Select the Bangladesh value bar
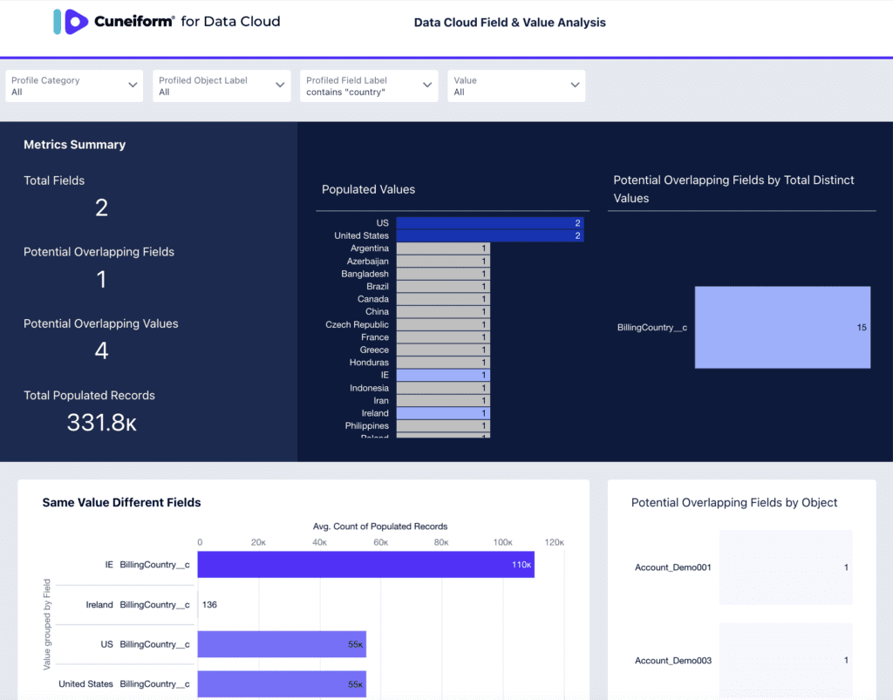 [443, 274]
